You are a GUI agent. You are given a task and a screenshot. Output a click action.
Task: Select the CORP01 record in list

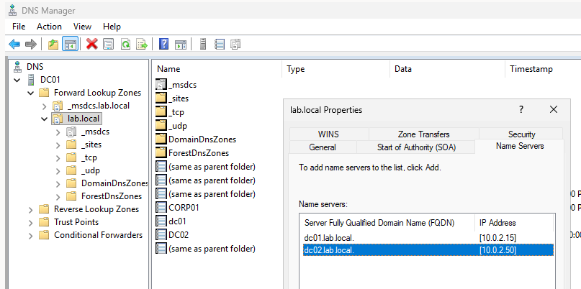(184, 208)
